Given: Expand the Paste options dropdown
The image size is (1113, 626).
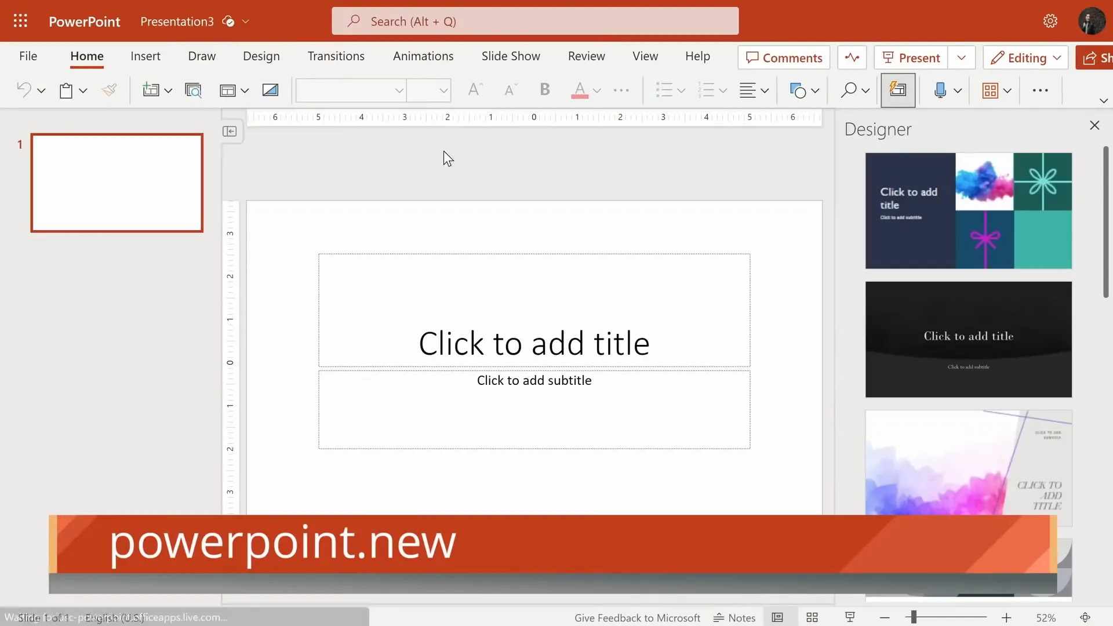Looking at the screenshot, I should 83,90.
